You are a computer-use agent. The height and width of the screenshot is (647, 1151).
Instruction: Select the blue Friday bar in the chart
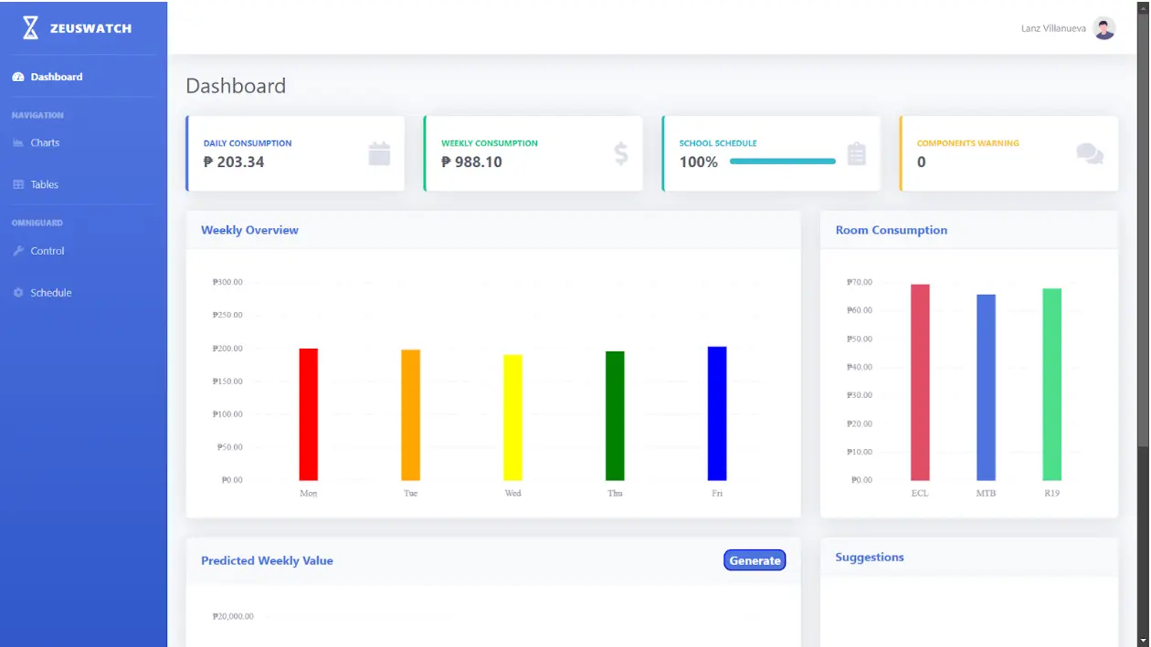(x=717, y=413)
